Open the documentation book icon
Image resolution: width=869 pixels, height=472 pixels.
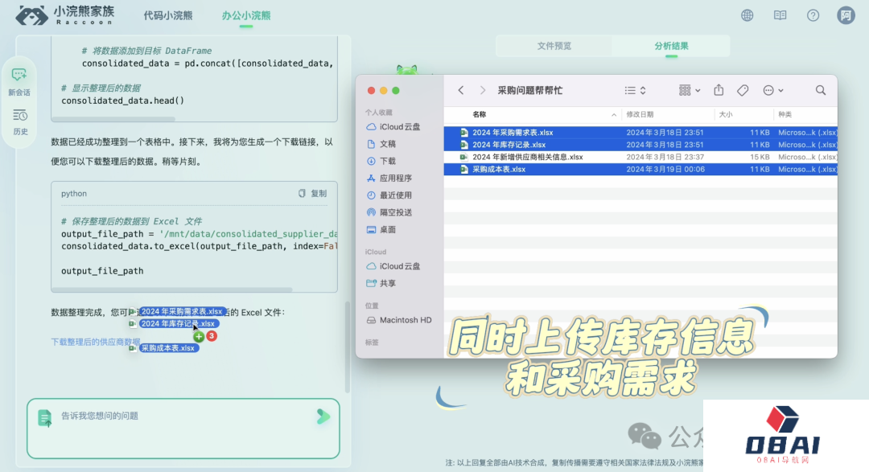coord(780,15)
